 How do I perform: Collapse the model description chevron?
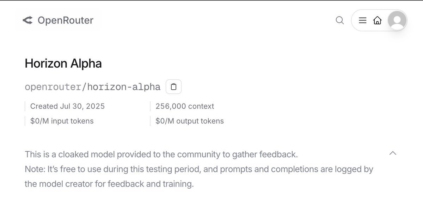point(393,153)
